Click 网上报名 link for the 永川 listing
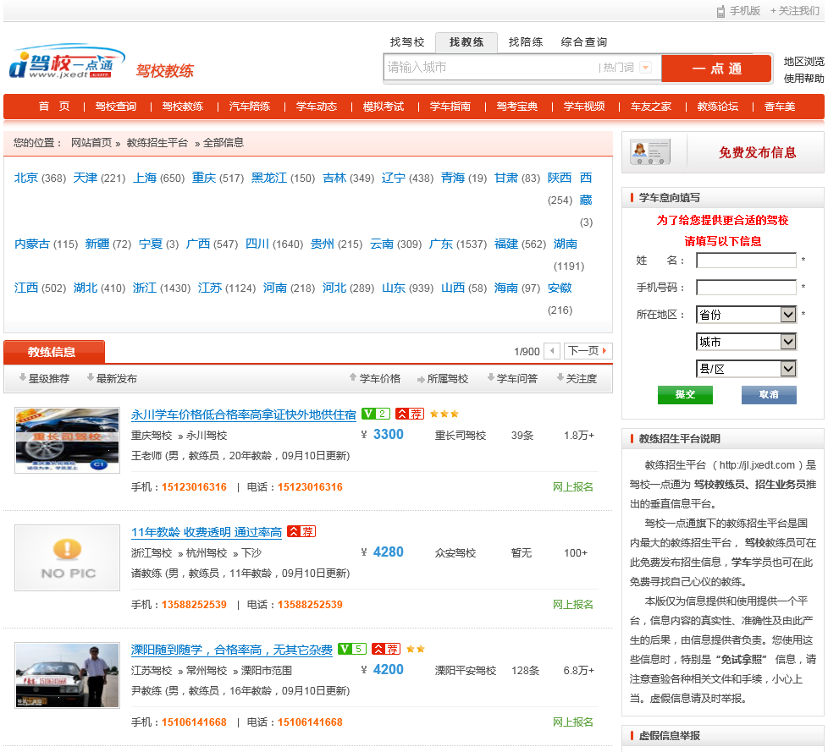828x752 pixels. tap(573, 486)
